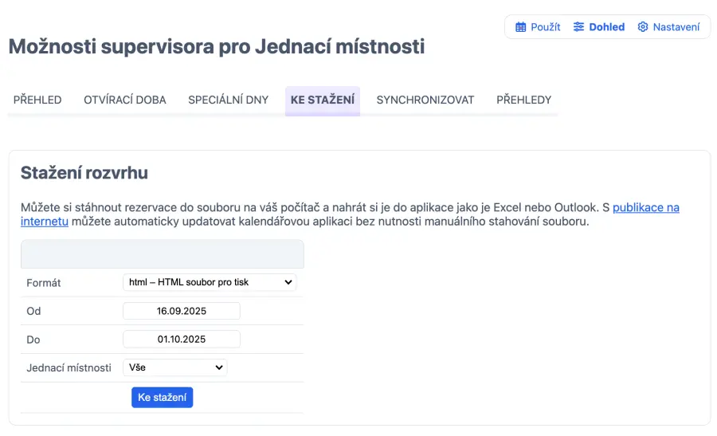
Task: Switch to the PŘEHLEDY tab
Action: [523, 100]
